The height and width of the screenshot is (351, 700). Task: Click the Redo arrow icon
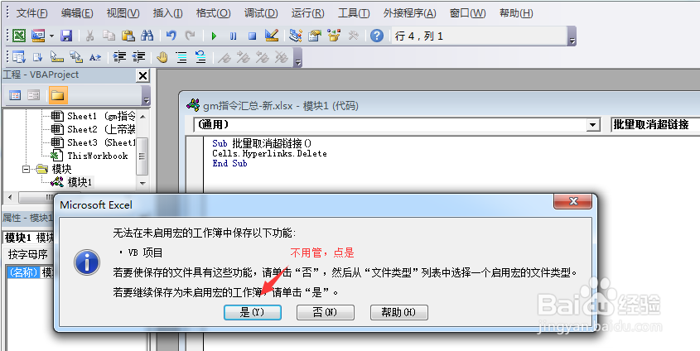[191, 36]
